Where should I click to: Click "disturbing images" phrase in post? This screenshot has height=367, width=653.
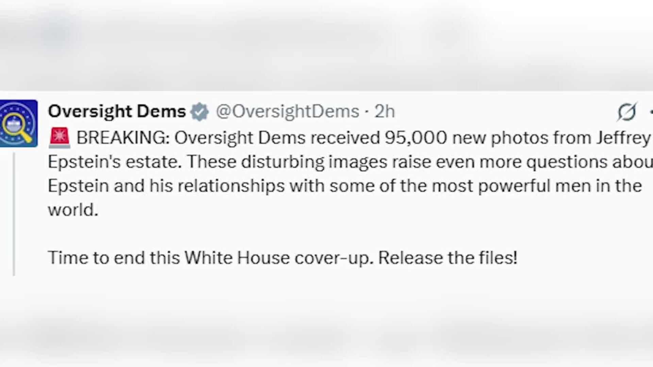pyautogui.click(x=314, y=162)
